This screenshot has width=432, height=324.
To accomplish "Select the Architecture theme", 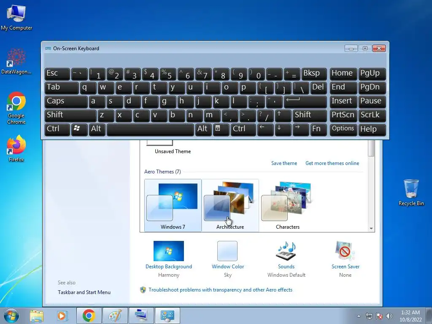I will click(230, 205).
